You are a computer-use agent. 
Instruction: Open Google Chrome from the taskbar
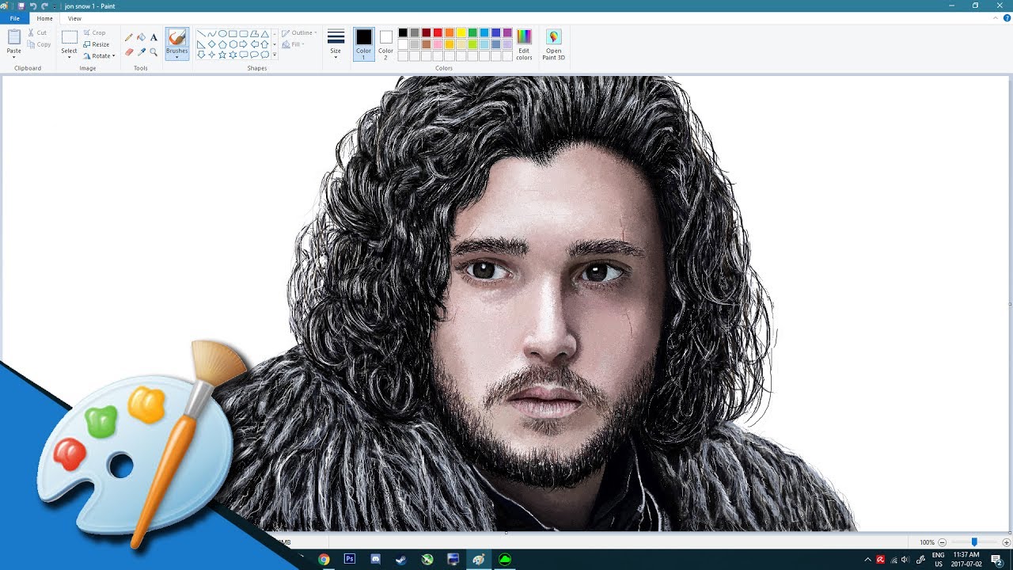(x=324, y=559)
